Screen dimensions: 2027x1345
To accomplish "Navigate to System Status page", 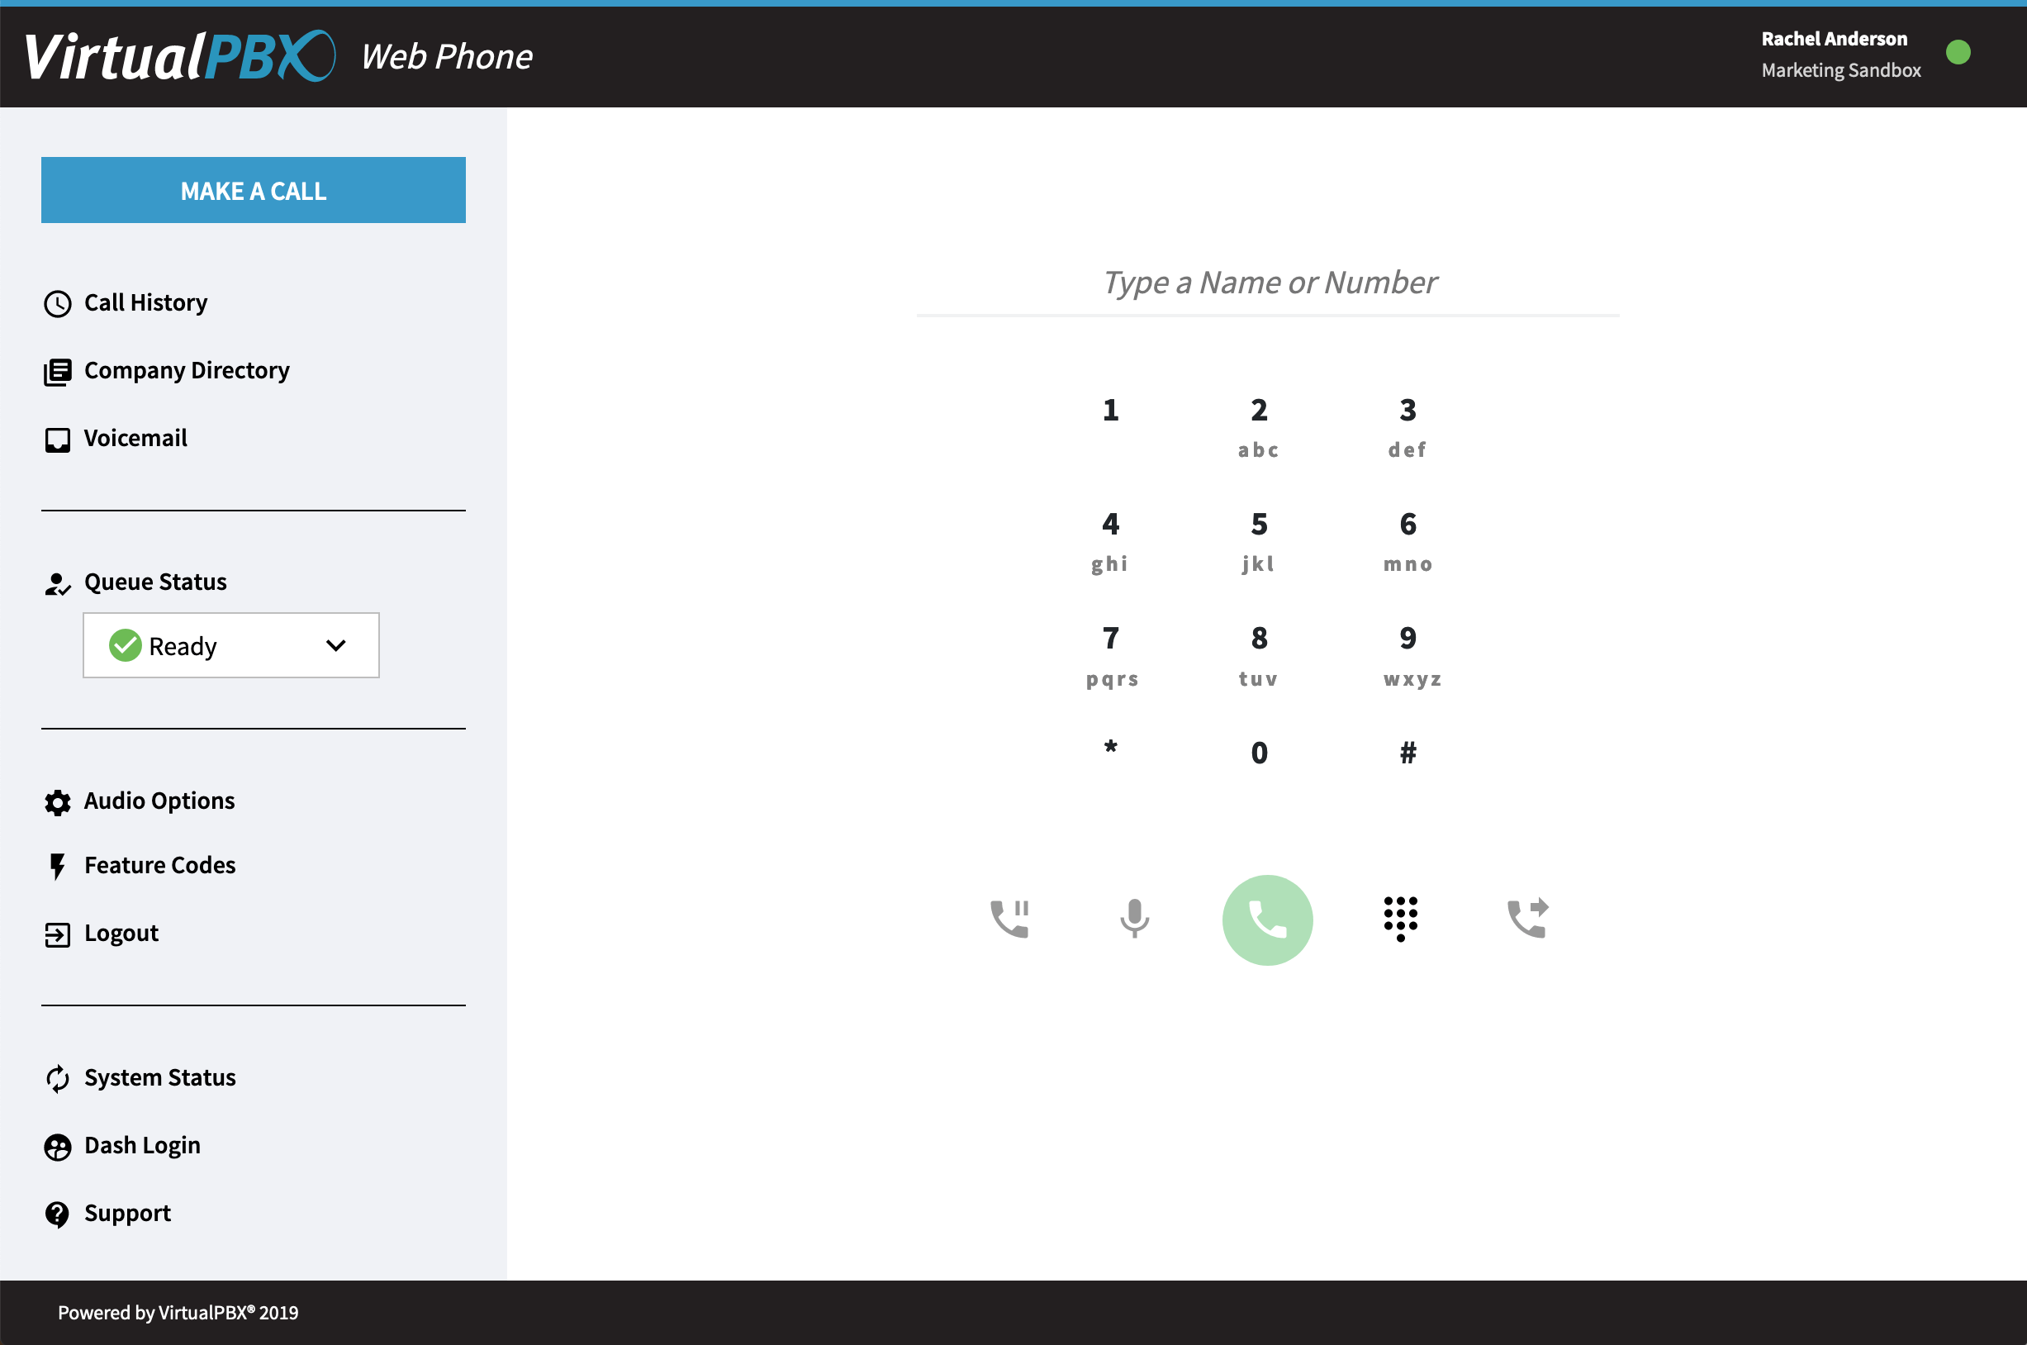I will coord(162,1078).
